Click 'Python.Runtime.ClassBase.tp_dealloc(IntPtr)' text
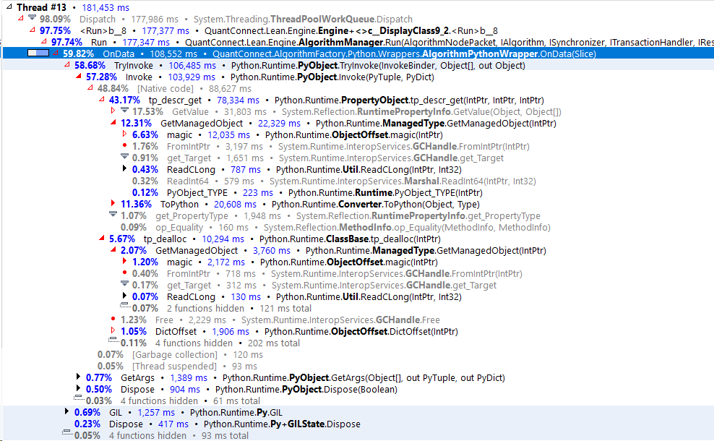This screenshot has height=441, width=714. tap(350, 239)
